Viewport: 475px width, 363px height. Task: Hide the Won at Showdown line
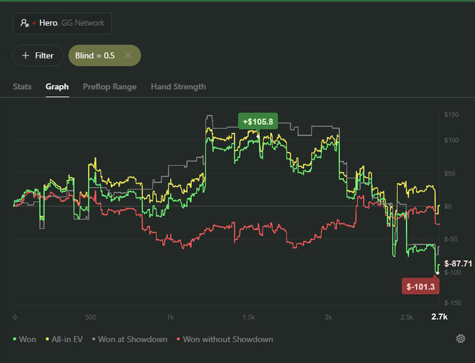click(132, 339)
